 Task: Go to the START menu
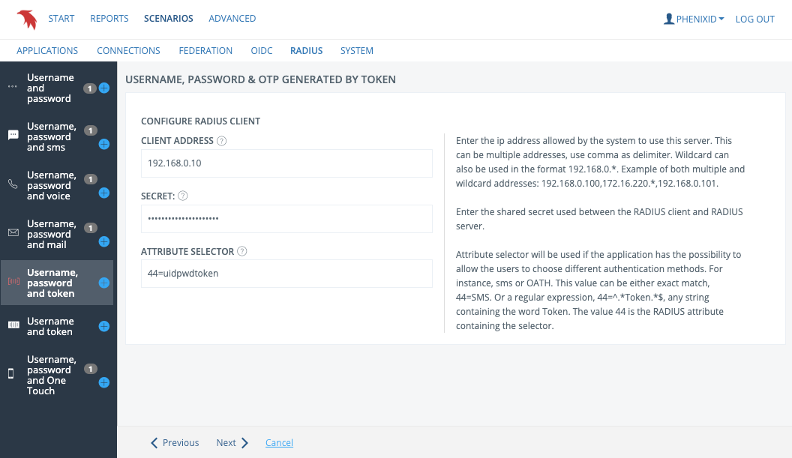coord(61,19)
